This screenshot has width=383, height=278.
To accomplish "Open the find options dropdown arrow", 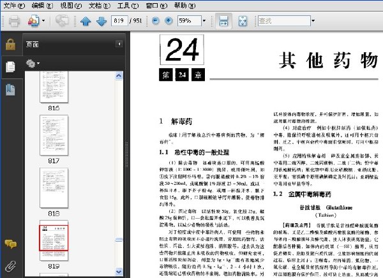I will [x=313, y=21].
